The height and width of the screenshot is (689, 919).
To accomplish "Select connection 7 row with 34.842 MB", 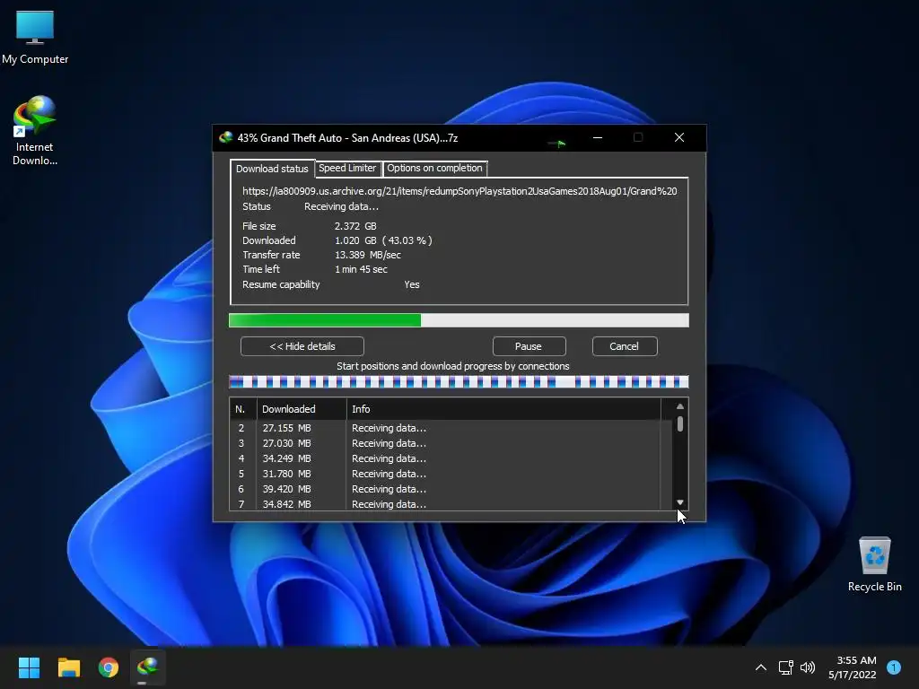I will 451,504.
